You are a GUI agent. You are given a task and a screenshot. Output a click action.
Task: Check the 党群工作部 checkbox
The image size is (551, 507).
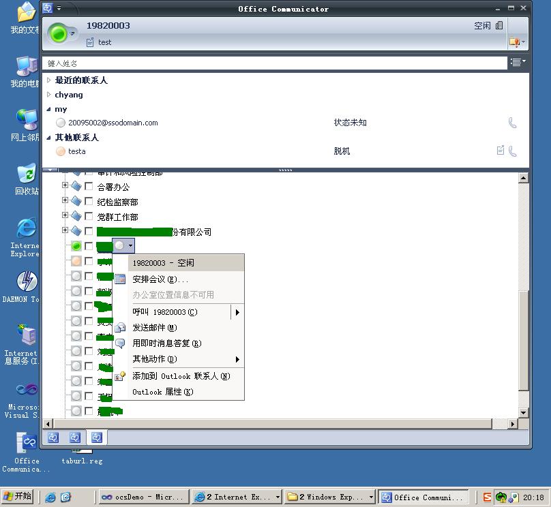pos(89,216)
